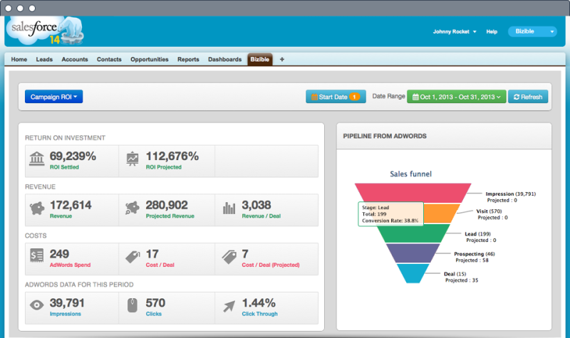Screen dimensions: 570x338
Task: Click the arrow cursor icon beside Click Through
Action: pyautogui.click(x=229, y=307)
